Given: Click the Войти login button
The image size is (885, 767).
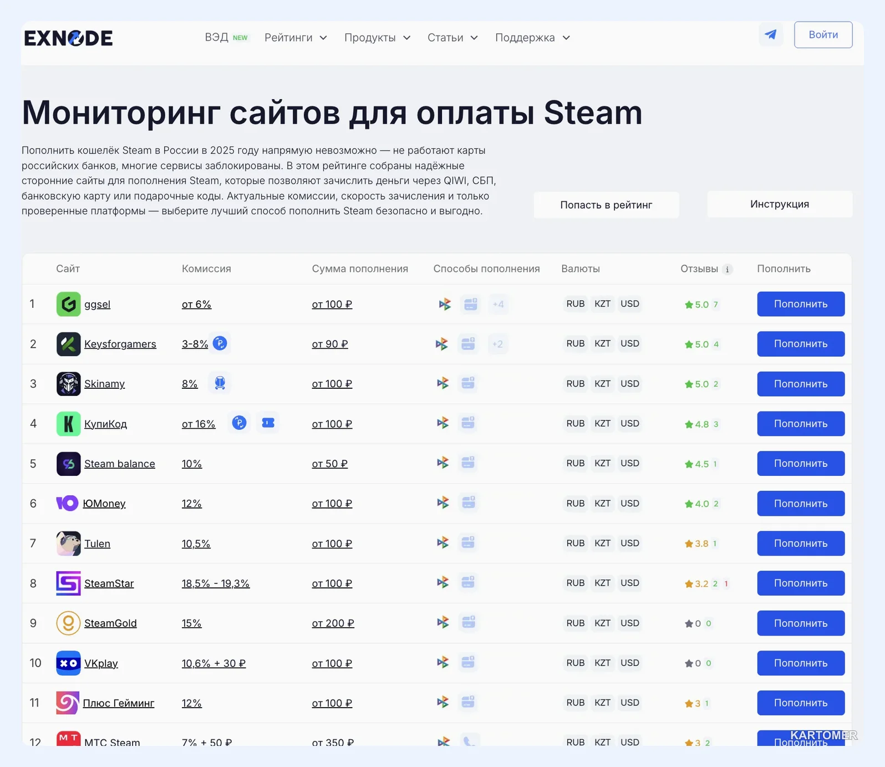Looking at the screenshot, I should 823,35.
